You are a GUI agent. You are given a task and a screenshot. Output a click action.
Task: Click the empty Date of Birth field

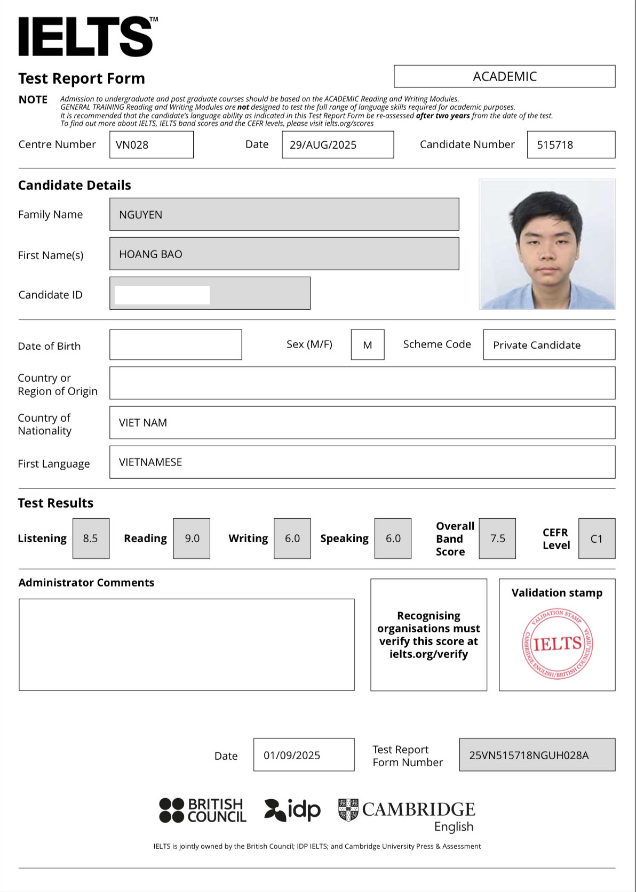tap(176, 345)
